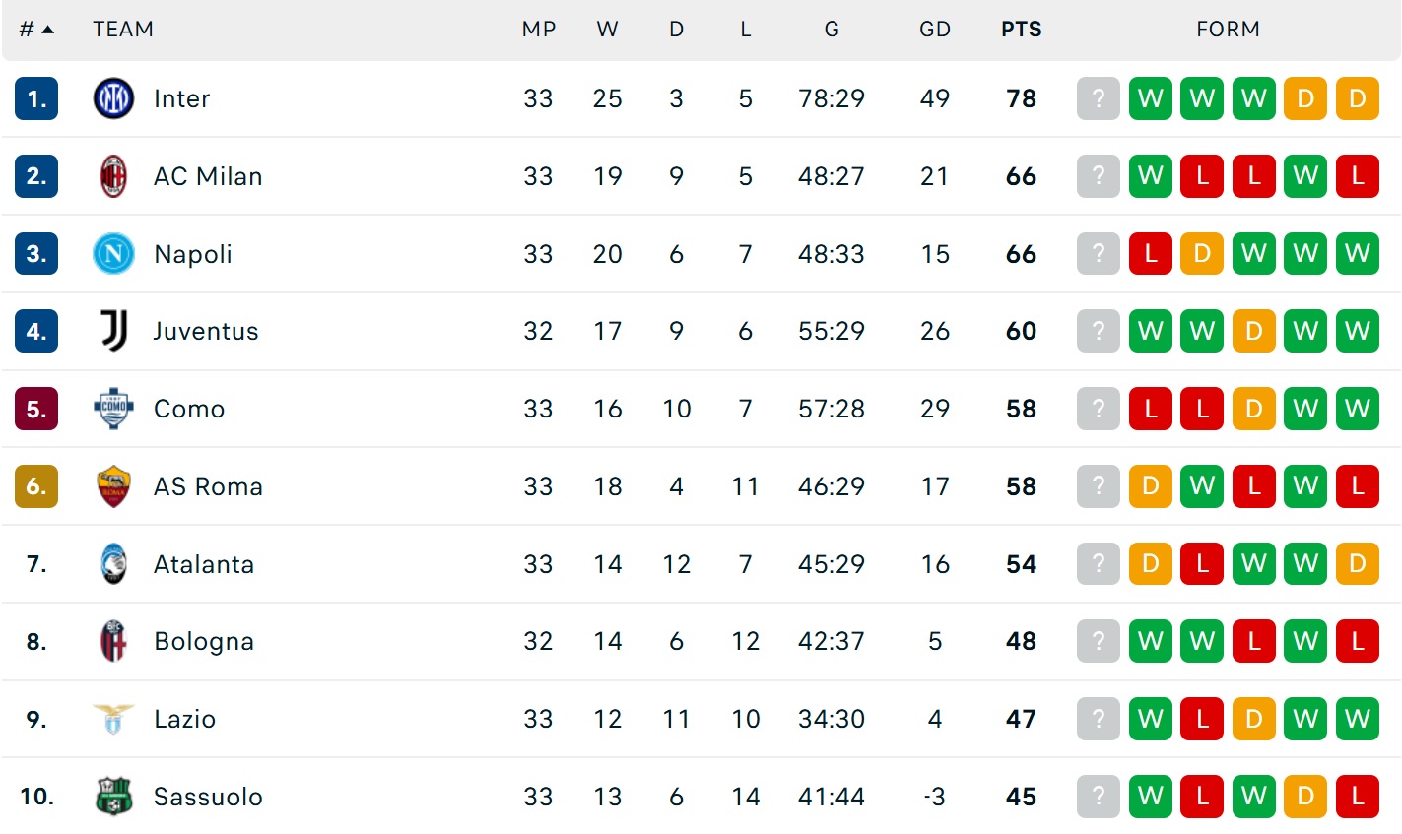Click Lazio's red loss form badge

click(x=1202, y=719)
